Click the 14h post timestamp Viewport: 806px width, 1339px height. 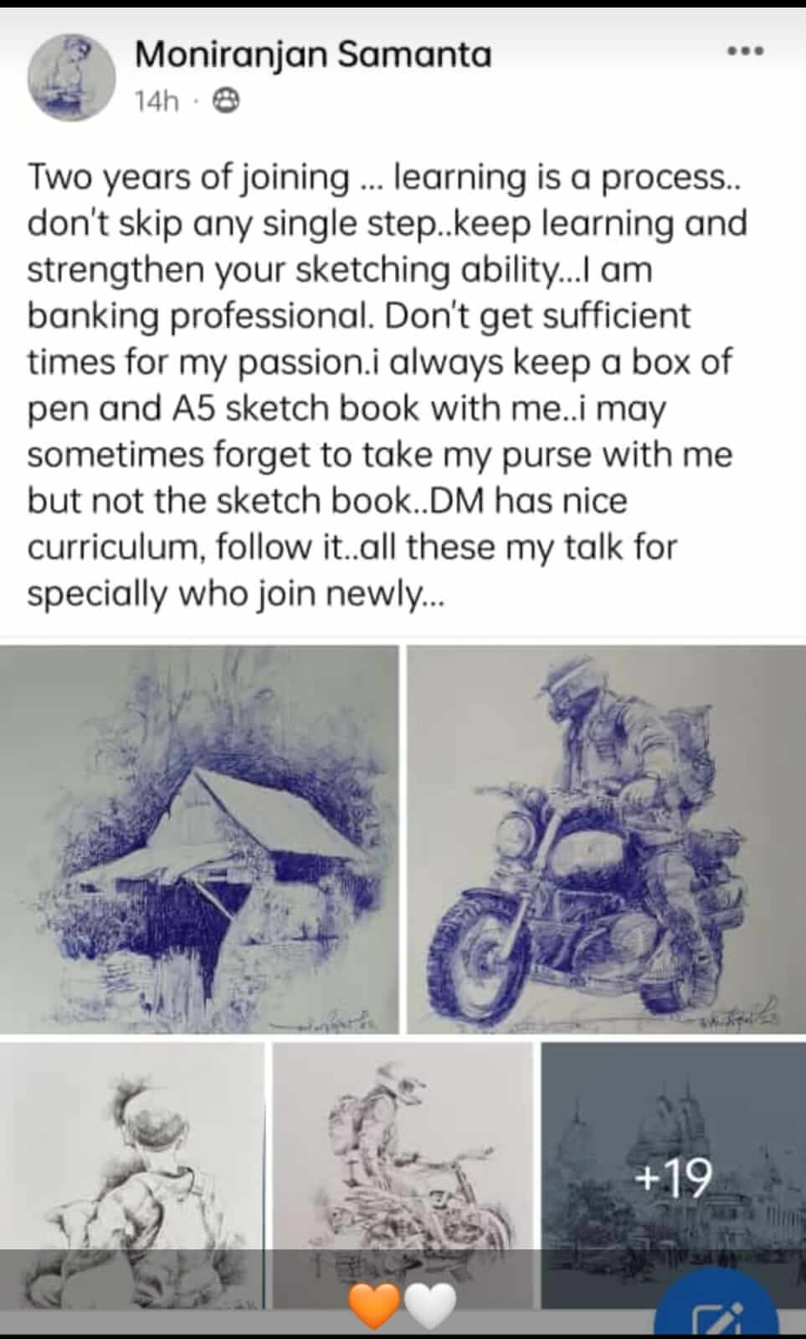coord(157,101)
